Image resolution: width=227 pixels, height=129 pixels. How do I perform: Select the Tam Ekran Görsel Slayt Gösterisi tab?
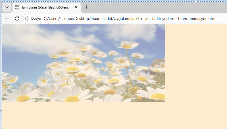click(45, 7)
